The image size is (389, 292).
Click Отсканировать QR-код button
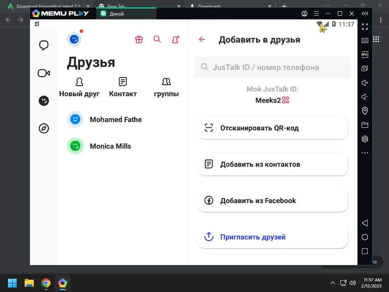[x=273, y=128]
